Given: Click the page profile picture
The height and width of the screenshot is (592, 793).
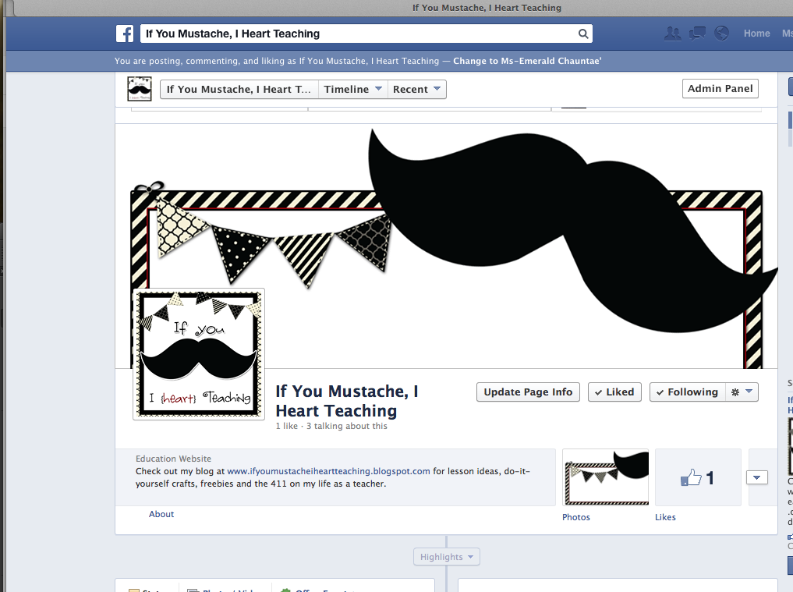Looking at the screenshot, I should click(x=199, y=354).
